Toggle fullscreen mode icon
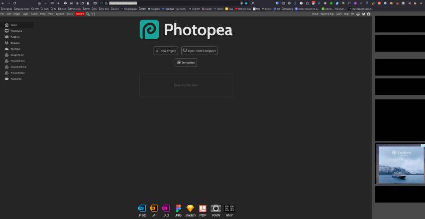Screen dimensions: 425x219 [93, 14]
